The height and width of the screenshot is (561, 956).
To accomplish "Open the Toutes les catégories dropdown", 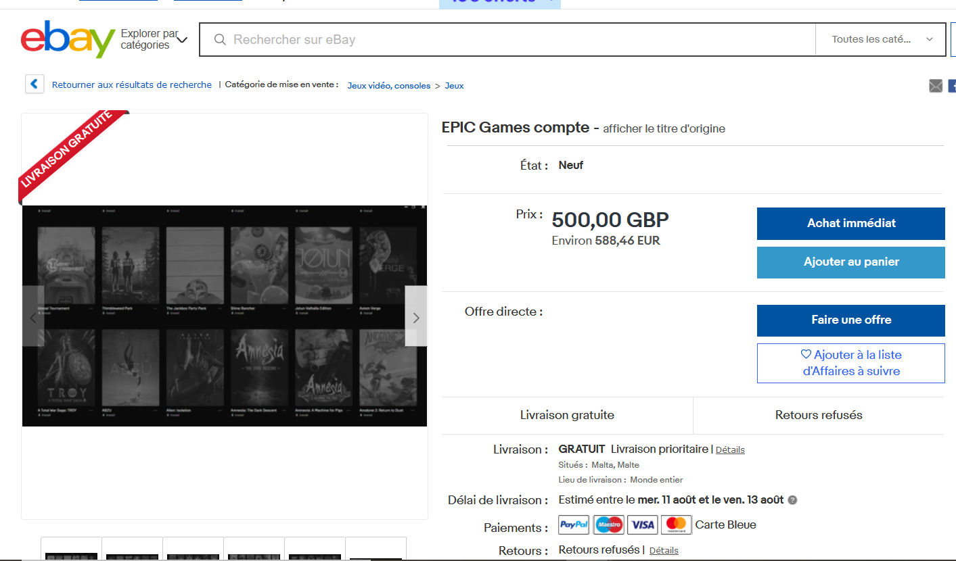I will (882, 39).
